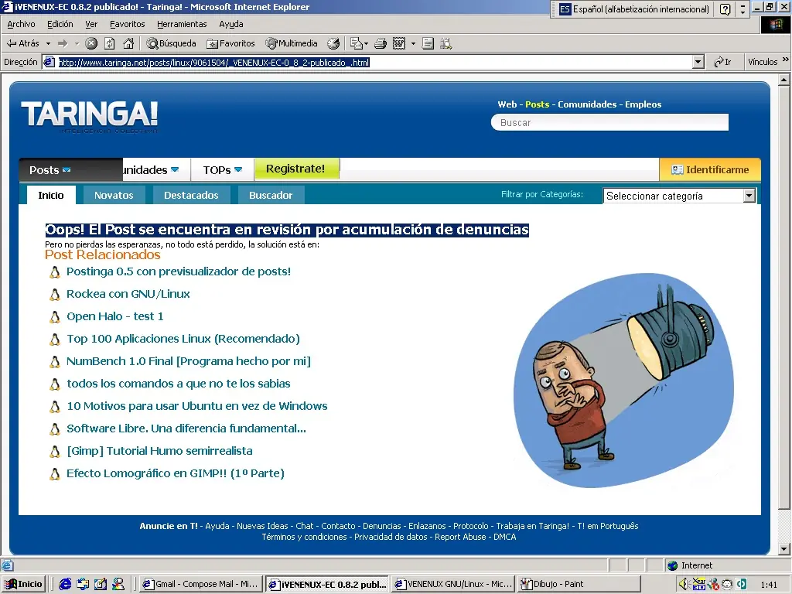Select the Inicio tab
Viewport: 792px width, 594px height.
coord(50,195)
